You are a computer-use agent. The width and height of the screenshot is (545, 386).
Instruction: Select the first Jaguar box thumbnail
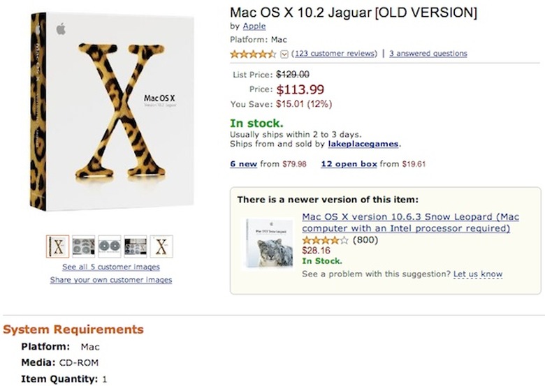[x=58, y=246]
